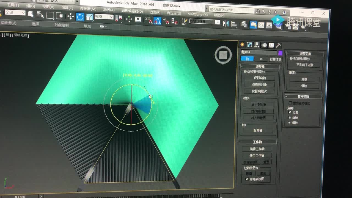Switch to the Motion panel tab
The image size is (352, 198).
click(x=264, y=45)
